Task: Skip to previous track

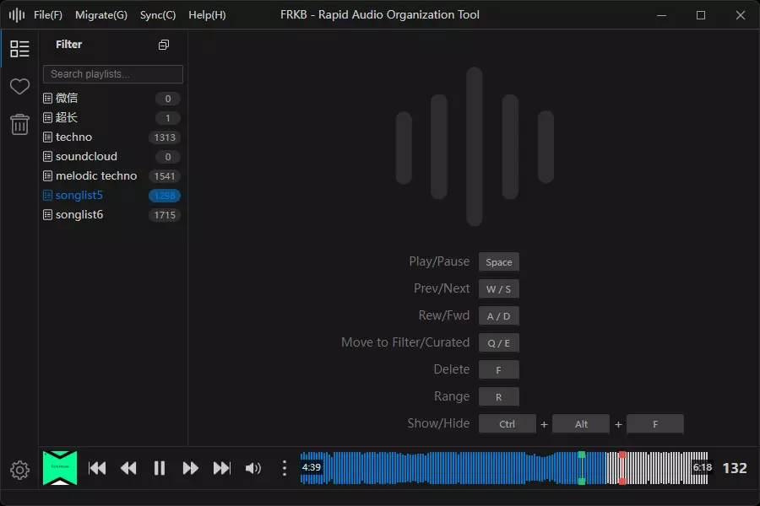Action: point(97,468)
